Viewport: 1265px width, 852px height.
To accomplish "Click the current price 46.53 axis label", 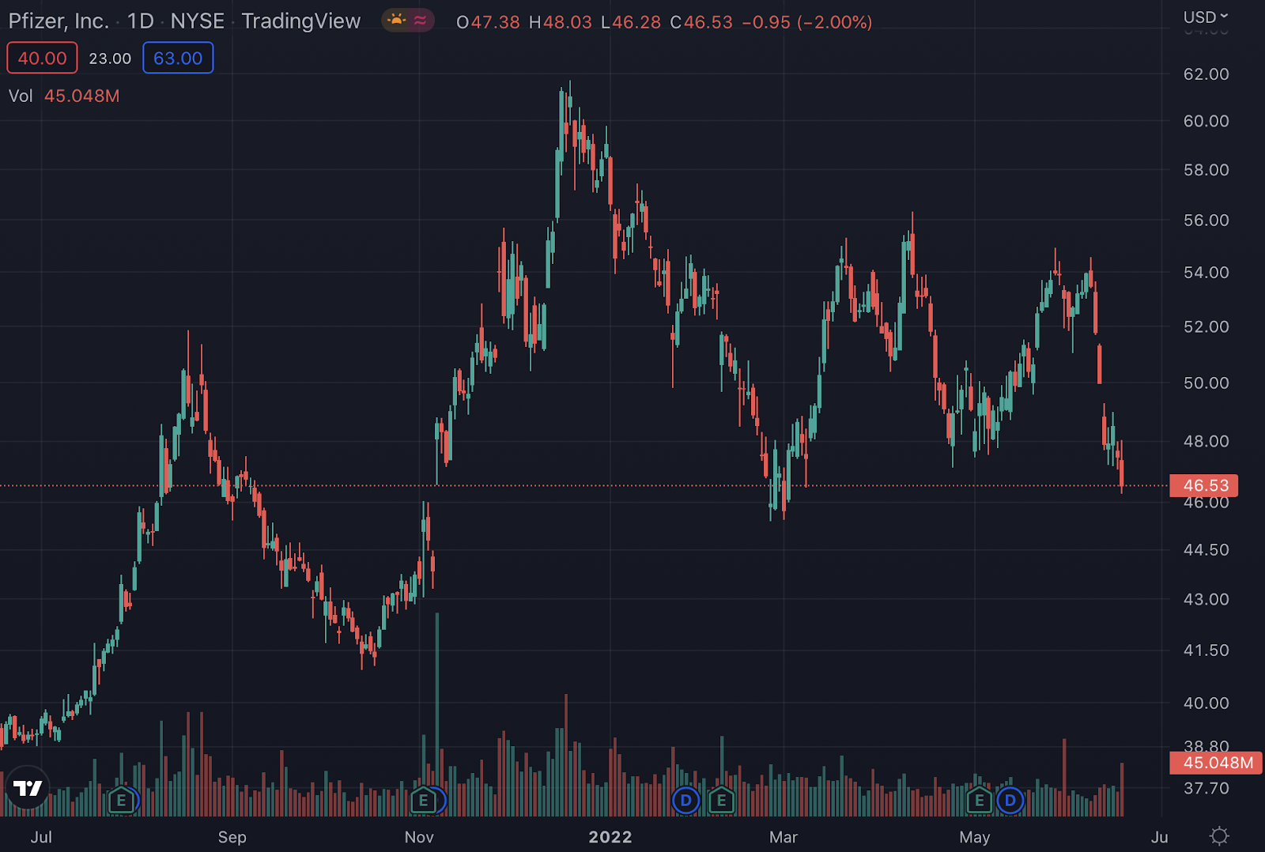I will pyautogui.click(x=1204, y=485).
